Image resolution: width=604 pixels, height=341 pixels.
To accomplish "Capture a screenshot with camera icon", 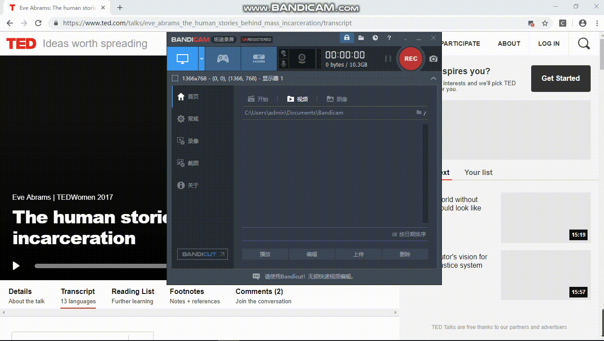I will [x=433, y=59].
